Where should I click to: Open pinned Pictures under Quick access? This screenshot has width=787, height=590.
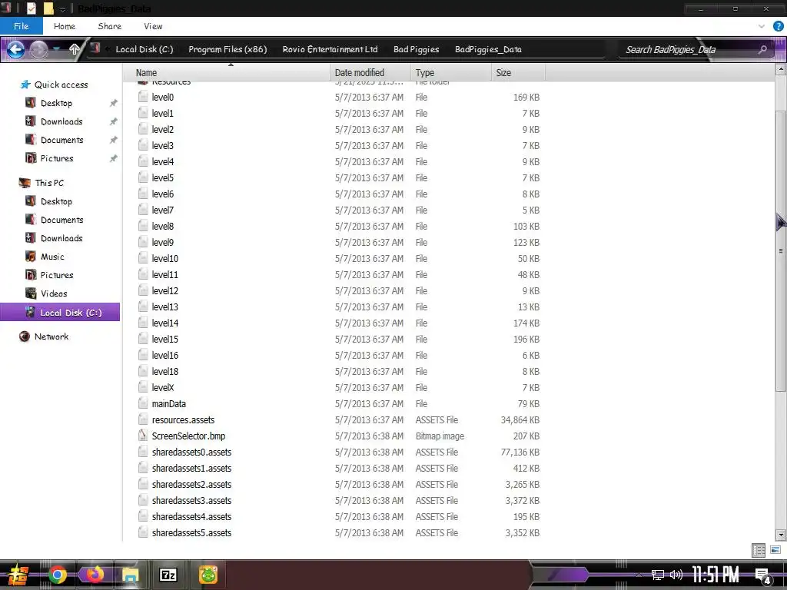pyautogui.click(x=57, y=158)
